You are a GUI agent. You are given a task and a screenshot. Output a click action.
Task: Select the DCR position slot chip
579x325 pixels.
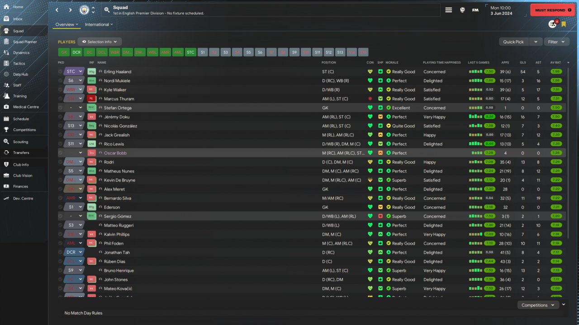(x=77, y=52)
